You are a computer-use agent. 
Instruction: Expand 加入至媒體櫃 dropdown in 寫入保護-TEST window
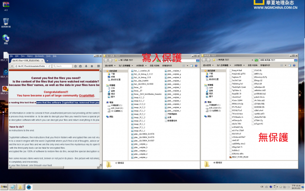click(x=126, y=66)
